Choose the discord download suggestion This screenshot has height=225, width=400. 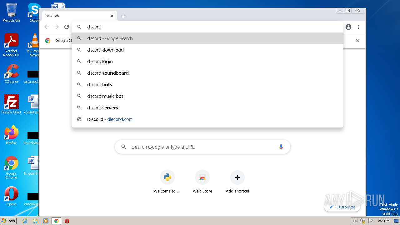click(x=207, y=50)
